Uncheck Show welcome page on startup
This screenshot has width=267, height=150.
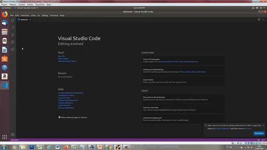click(59, 117)
